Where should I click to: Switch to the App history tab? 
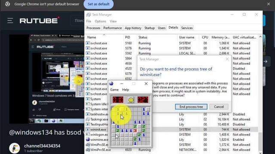133,28
